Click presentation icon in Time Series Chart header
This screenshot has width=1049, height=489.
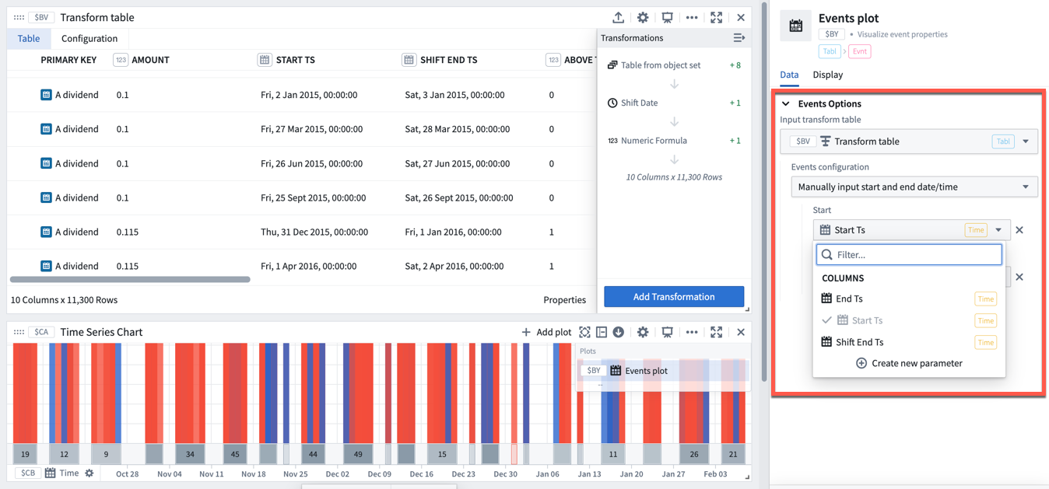(x=667, y=332)
